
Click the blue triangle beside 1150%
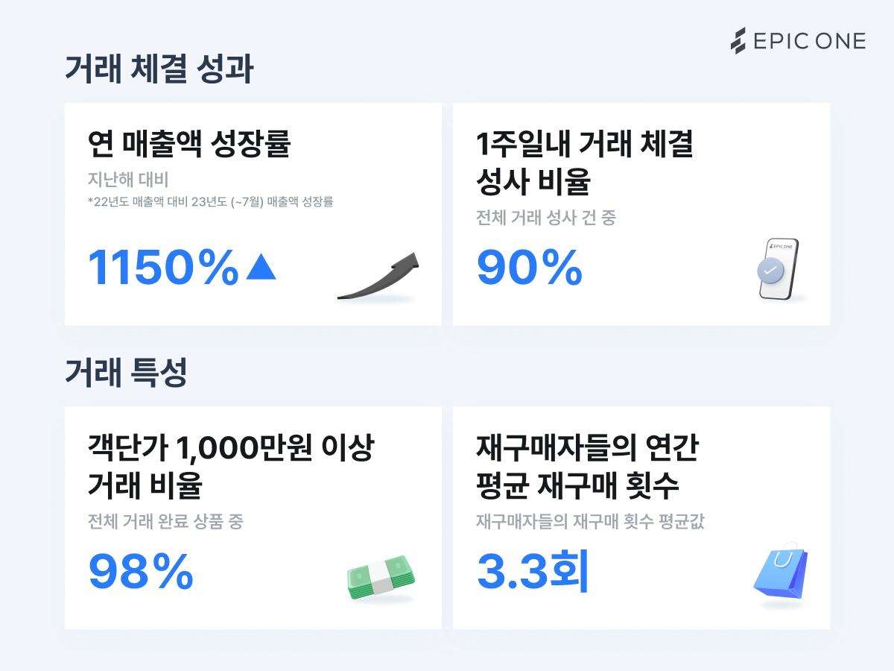(261, 268)
